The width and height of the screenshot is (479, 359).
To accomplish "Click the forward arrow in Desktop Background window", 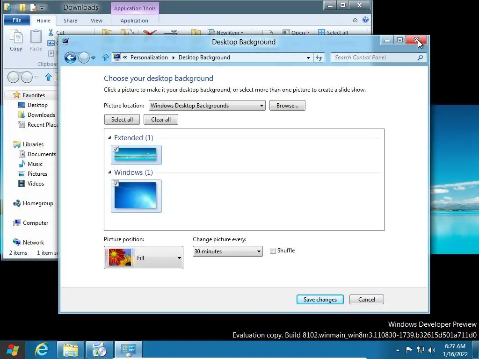I will (84, 57).
